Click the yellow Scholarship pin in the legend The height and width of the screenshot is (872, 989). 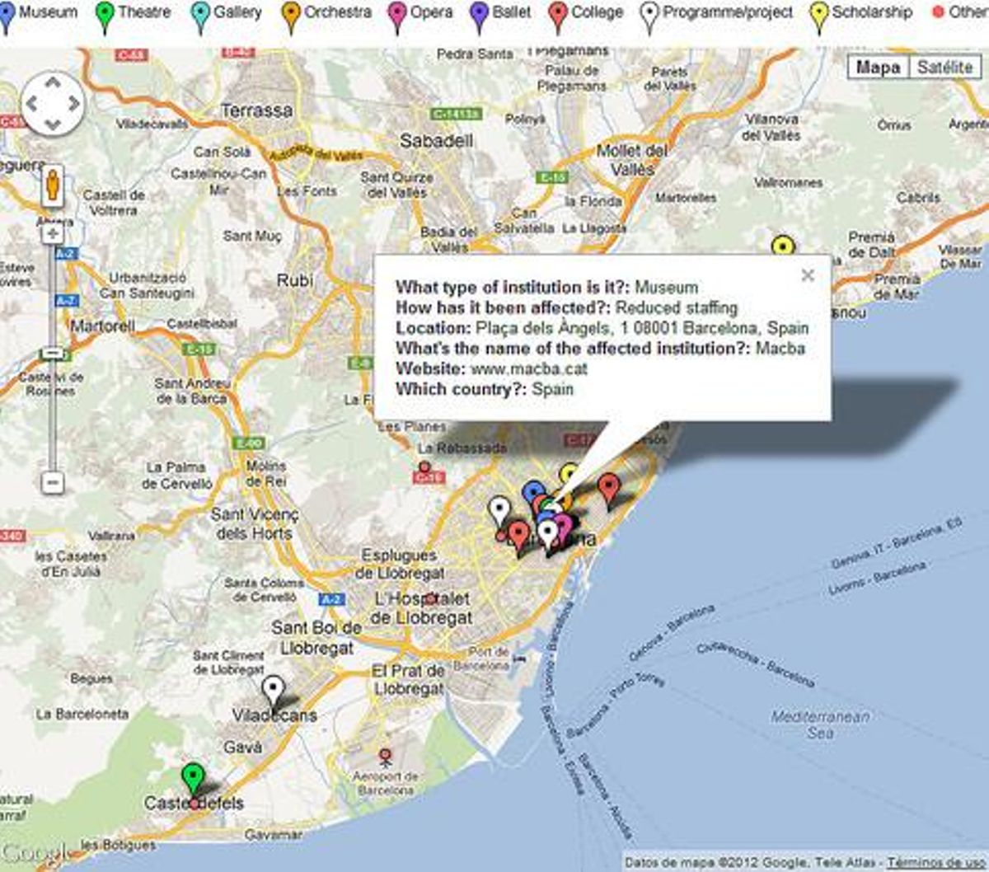(x=818, y=16)
